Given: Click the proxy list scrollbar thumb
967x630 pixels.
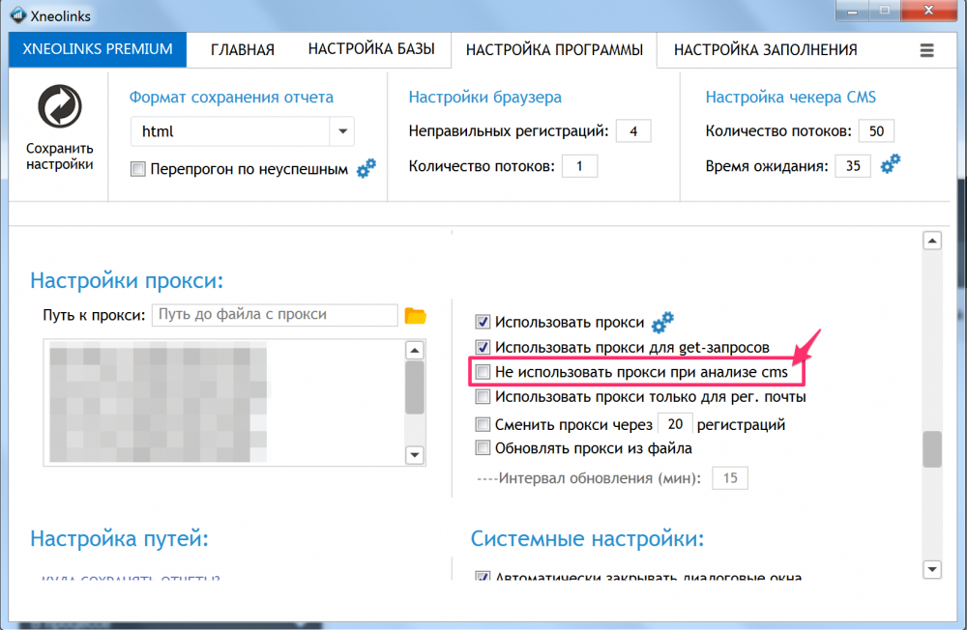Looking at the screenshot, I should (415, 387).
